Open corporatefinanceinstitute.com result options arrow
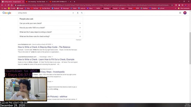 point(53,57)
